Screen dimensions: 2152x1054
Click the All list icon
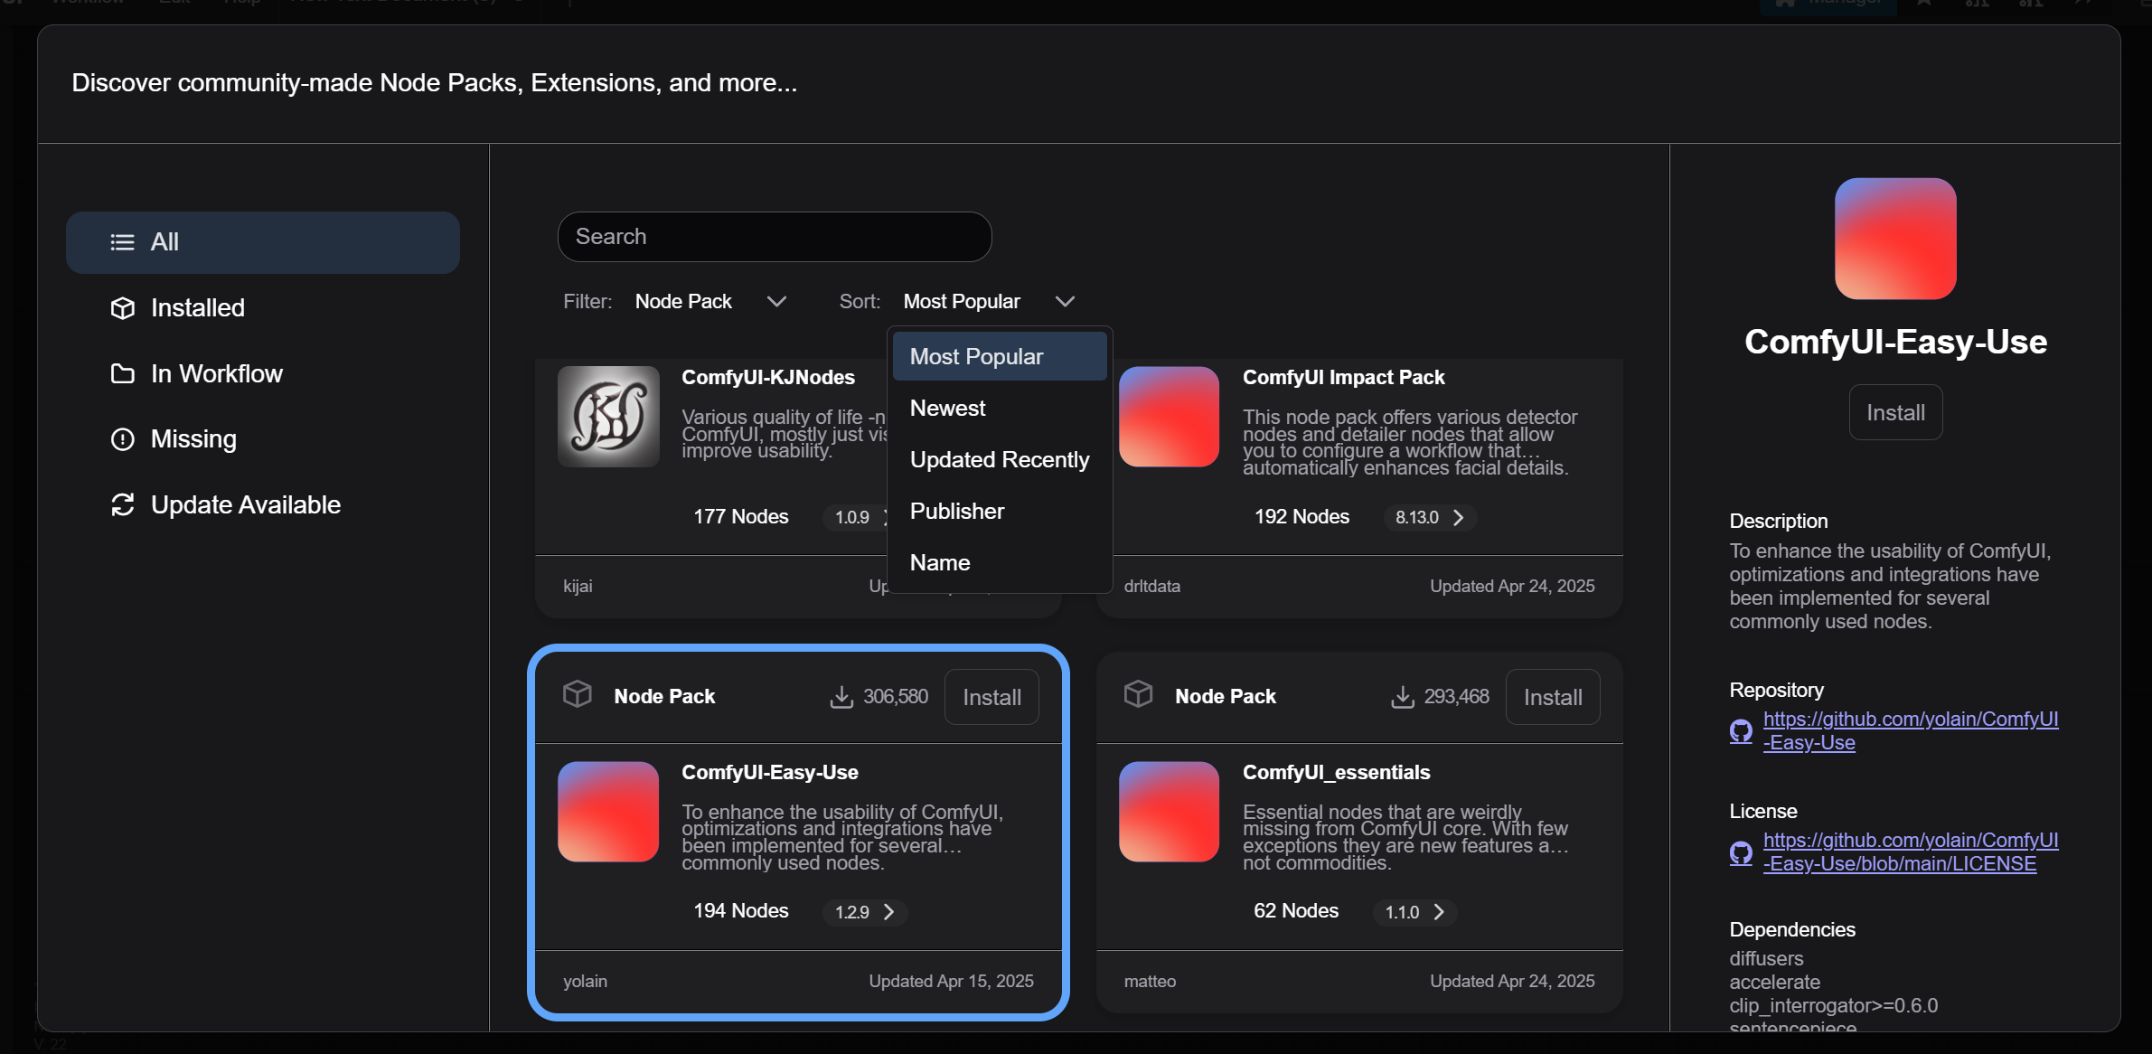point(122,242)
